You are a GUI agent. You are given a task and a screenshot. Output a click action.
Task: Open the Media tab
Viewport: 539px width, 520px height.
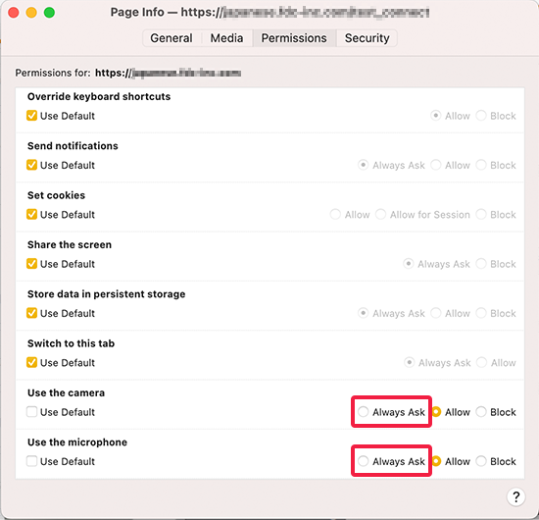coord(227,38)
